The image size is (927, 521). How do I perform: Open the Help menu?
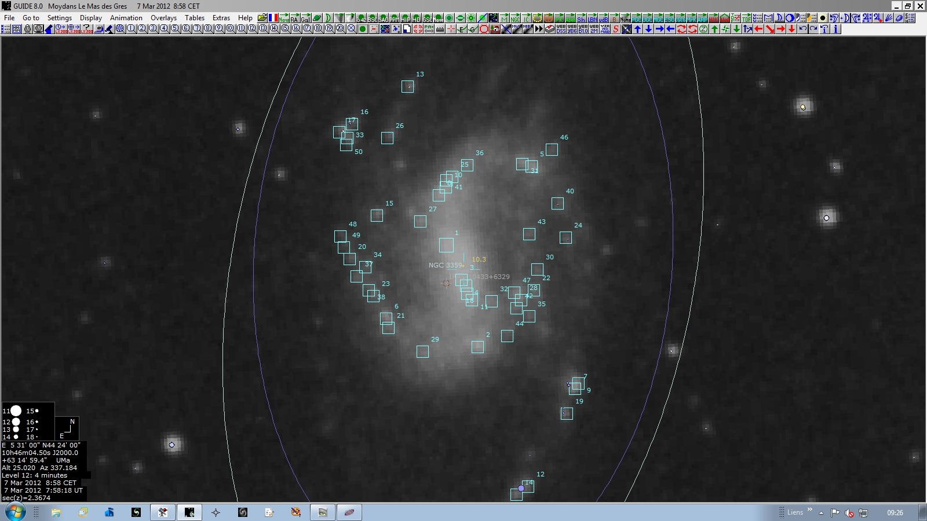[x=245, y=18]
